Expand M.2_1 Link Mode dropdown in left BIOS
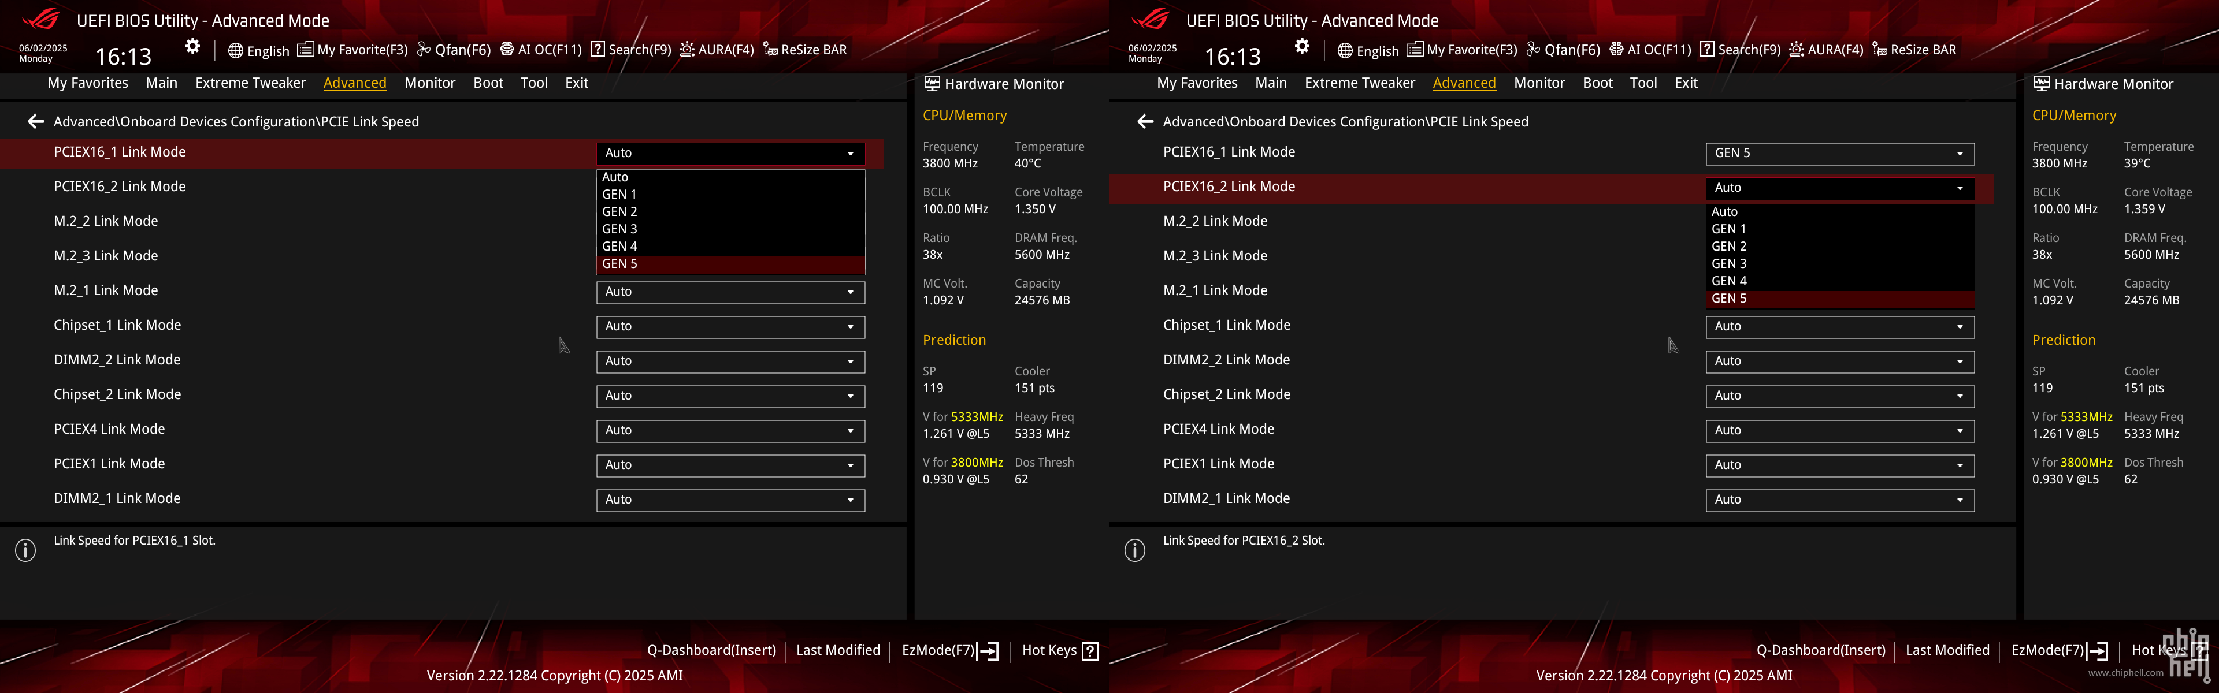 pyautogui.click(x=730, y=292)
